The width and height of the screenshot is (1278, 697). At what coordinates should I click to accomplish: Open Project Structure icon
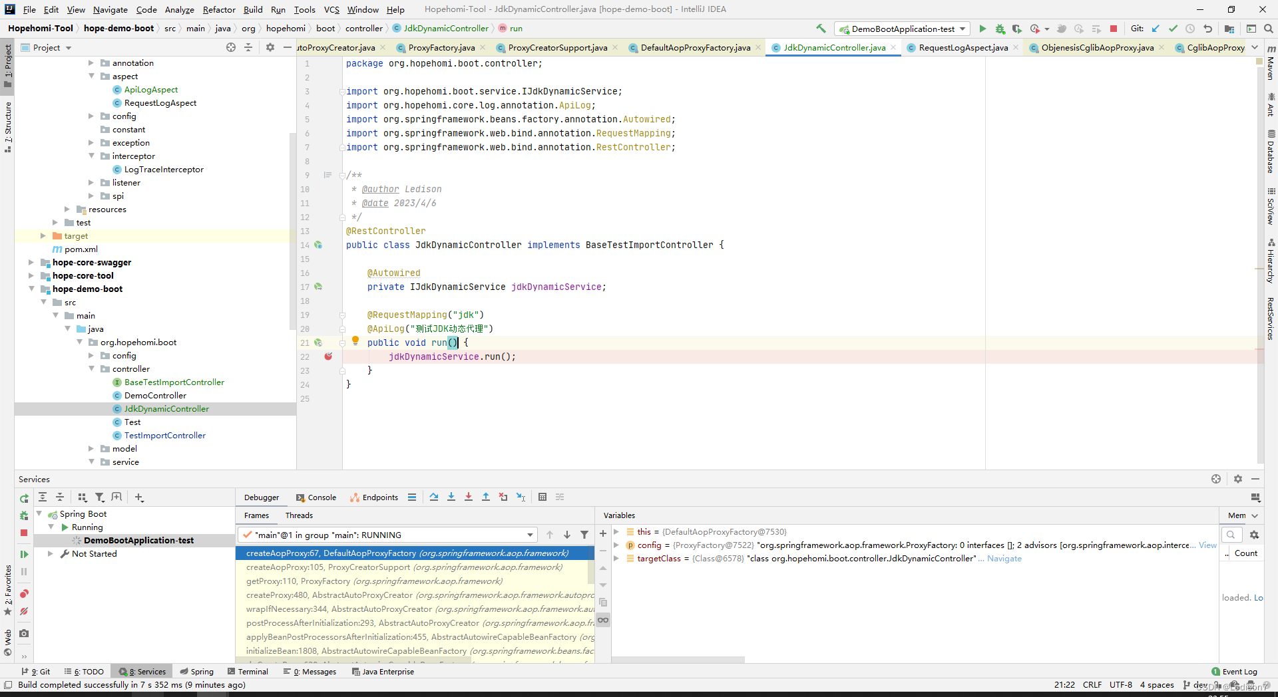[1229, 29]
